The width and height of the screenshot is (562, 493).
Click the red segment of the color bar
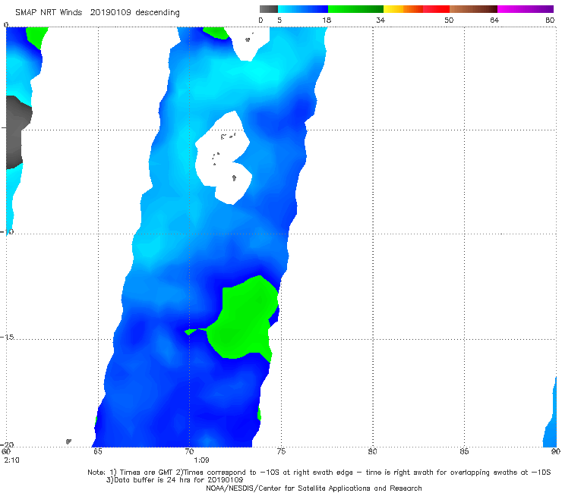click(x=436, y=9)
